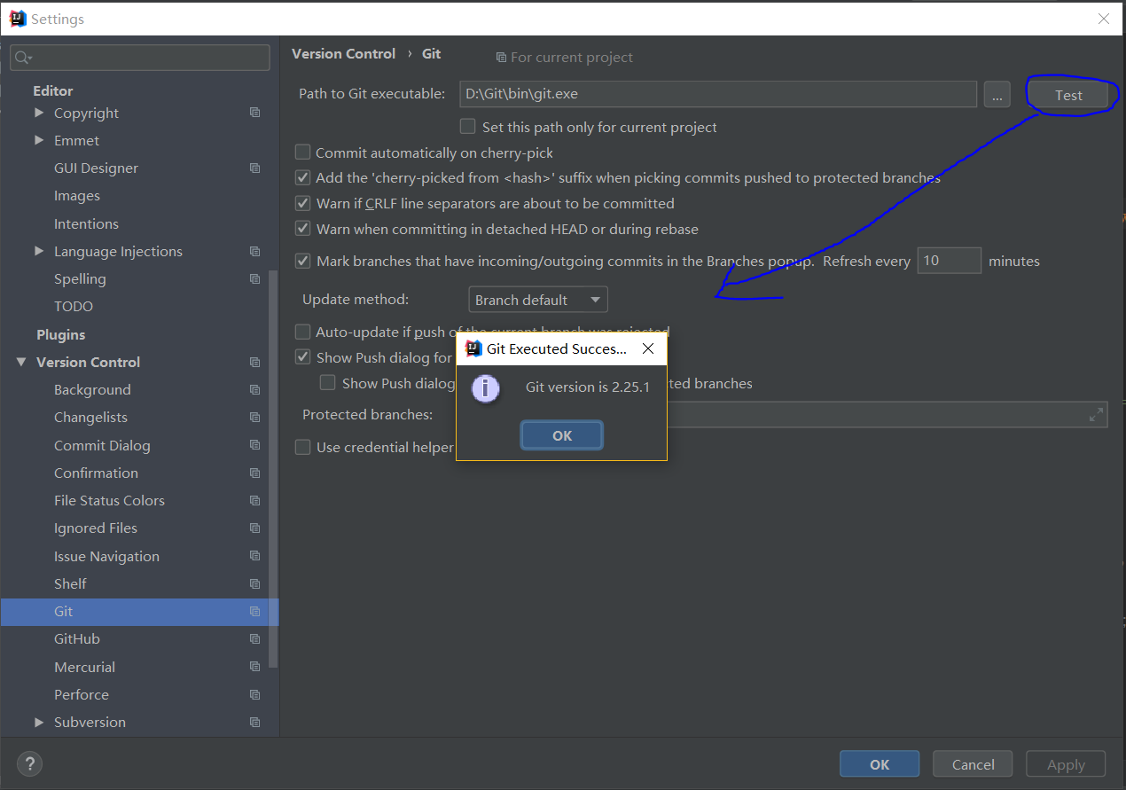Click the project-level icon beside GitHub
1126x790 pixels.
255,638
